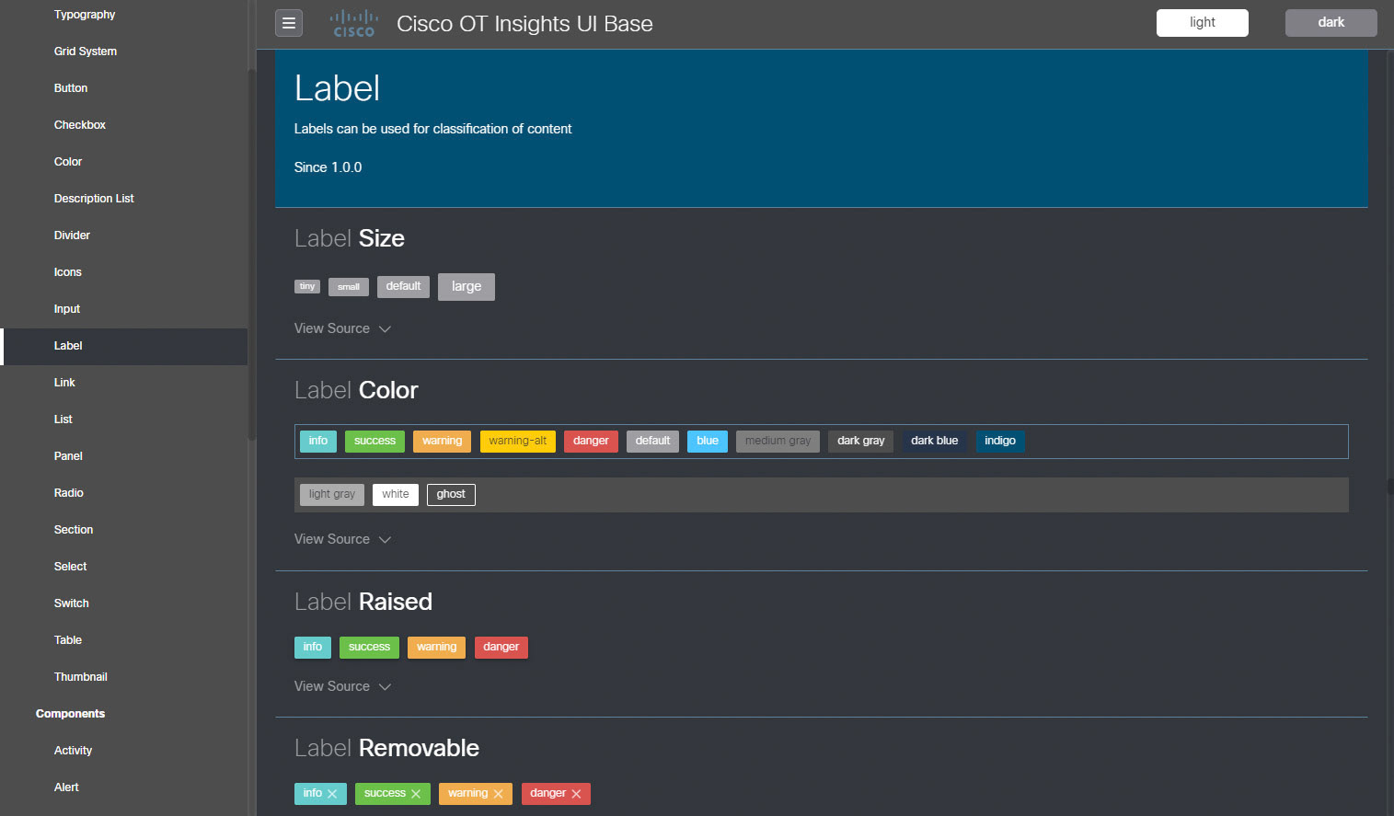The height and width of the screenshot is (816, 1394).
Task: Open the Radio page in sidebar
Action: point(69,493)
